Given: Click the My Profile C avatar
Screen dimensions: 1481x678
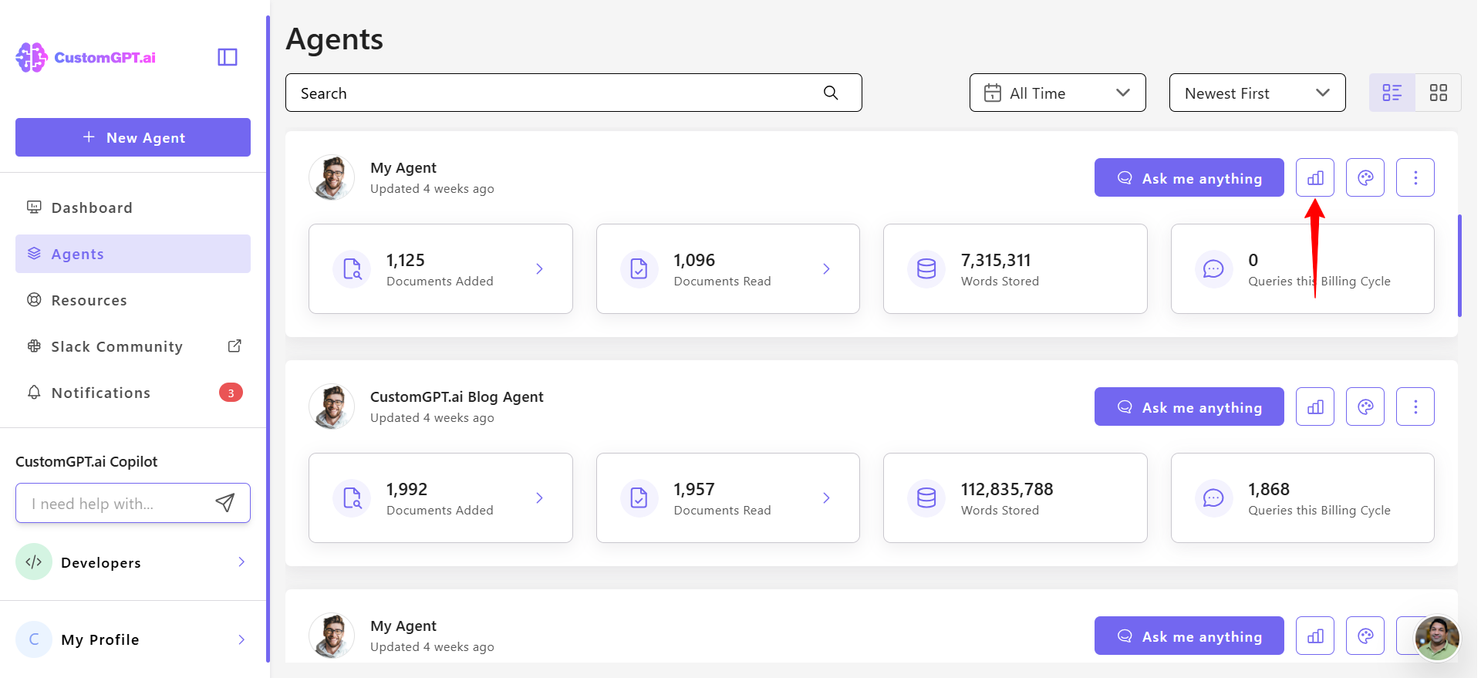Looking at the screenshot, I should pyautogui.click(x=34, y=639).
